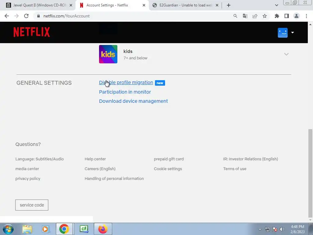313x235 pixels.
Task: Click the '7+ and below' rating text
Action: 135,58
